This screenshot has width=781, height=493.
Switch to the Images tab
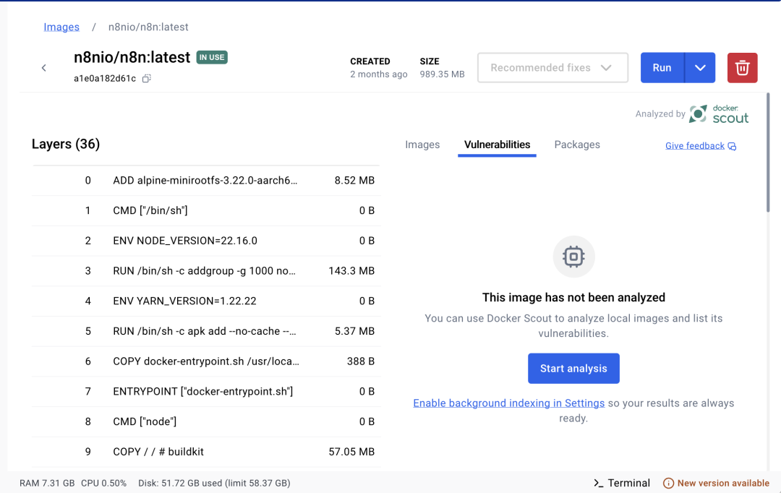point(422,145)
